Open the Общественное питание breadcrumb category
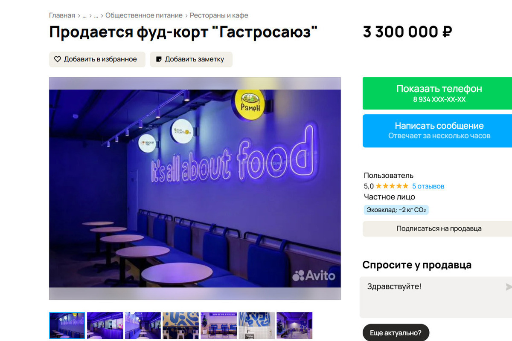The image size is (512, 341). (144, 15)
